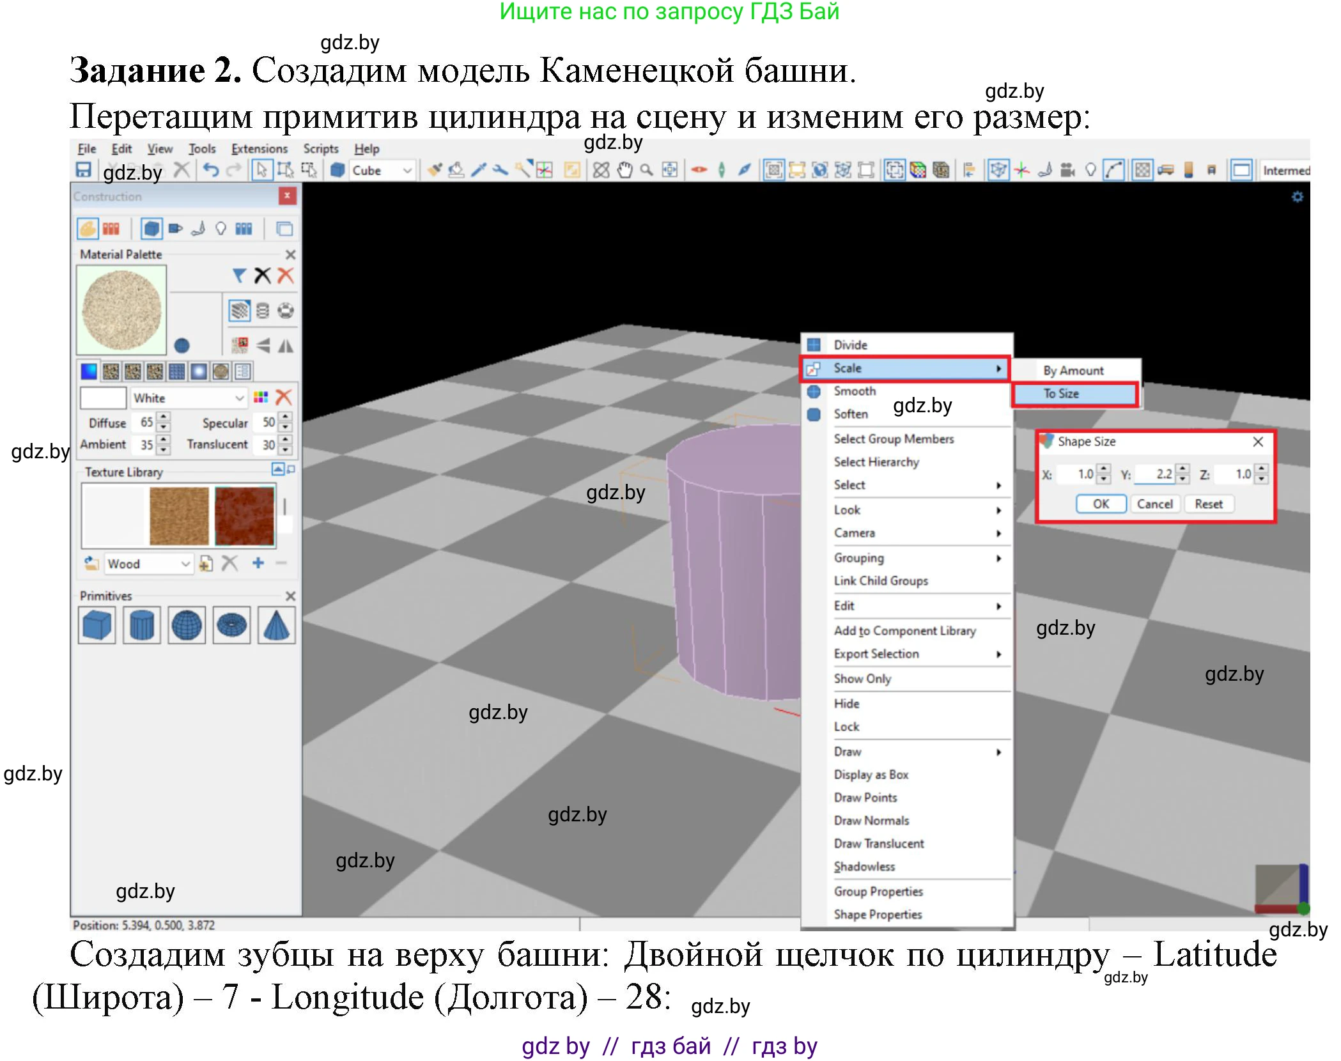Toggle Display as Box option

coord(871,775)
